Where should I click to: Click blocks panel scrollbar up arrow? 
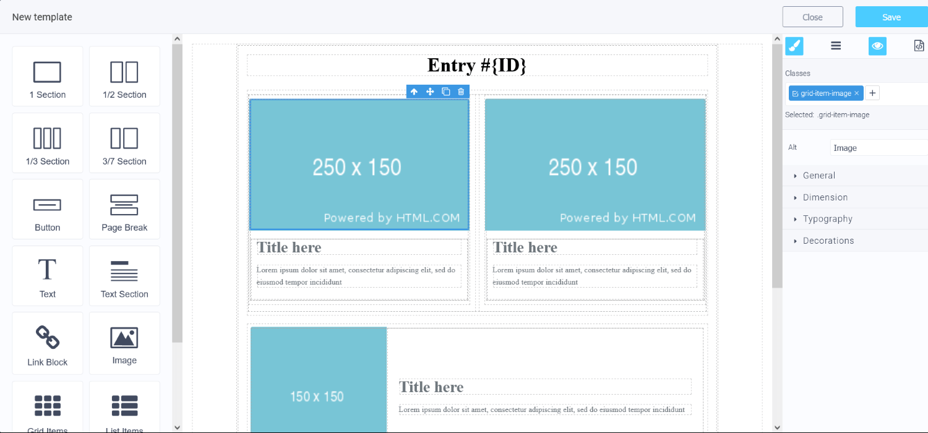pos(178,39)
